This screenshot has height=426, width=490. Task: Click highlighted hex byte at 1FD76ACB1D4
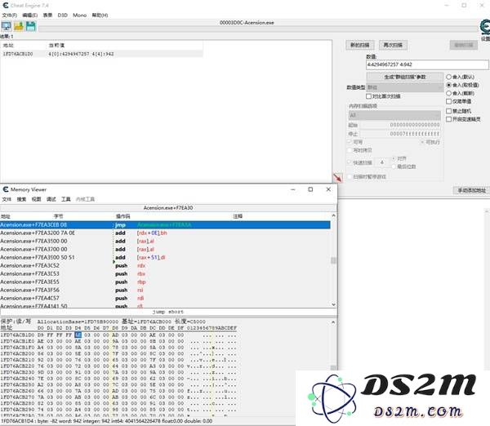pyautogui.click(x=78, y=335)
